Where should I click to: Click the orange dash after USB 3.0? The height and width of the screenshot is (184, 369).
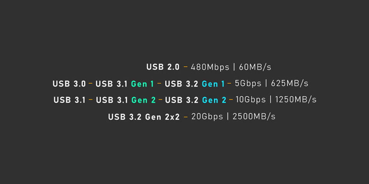(x=90, y=83)
